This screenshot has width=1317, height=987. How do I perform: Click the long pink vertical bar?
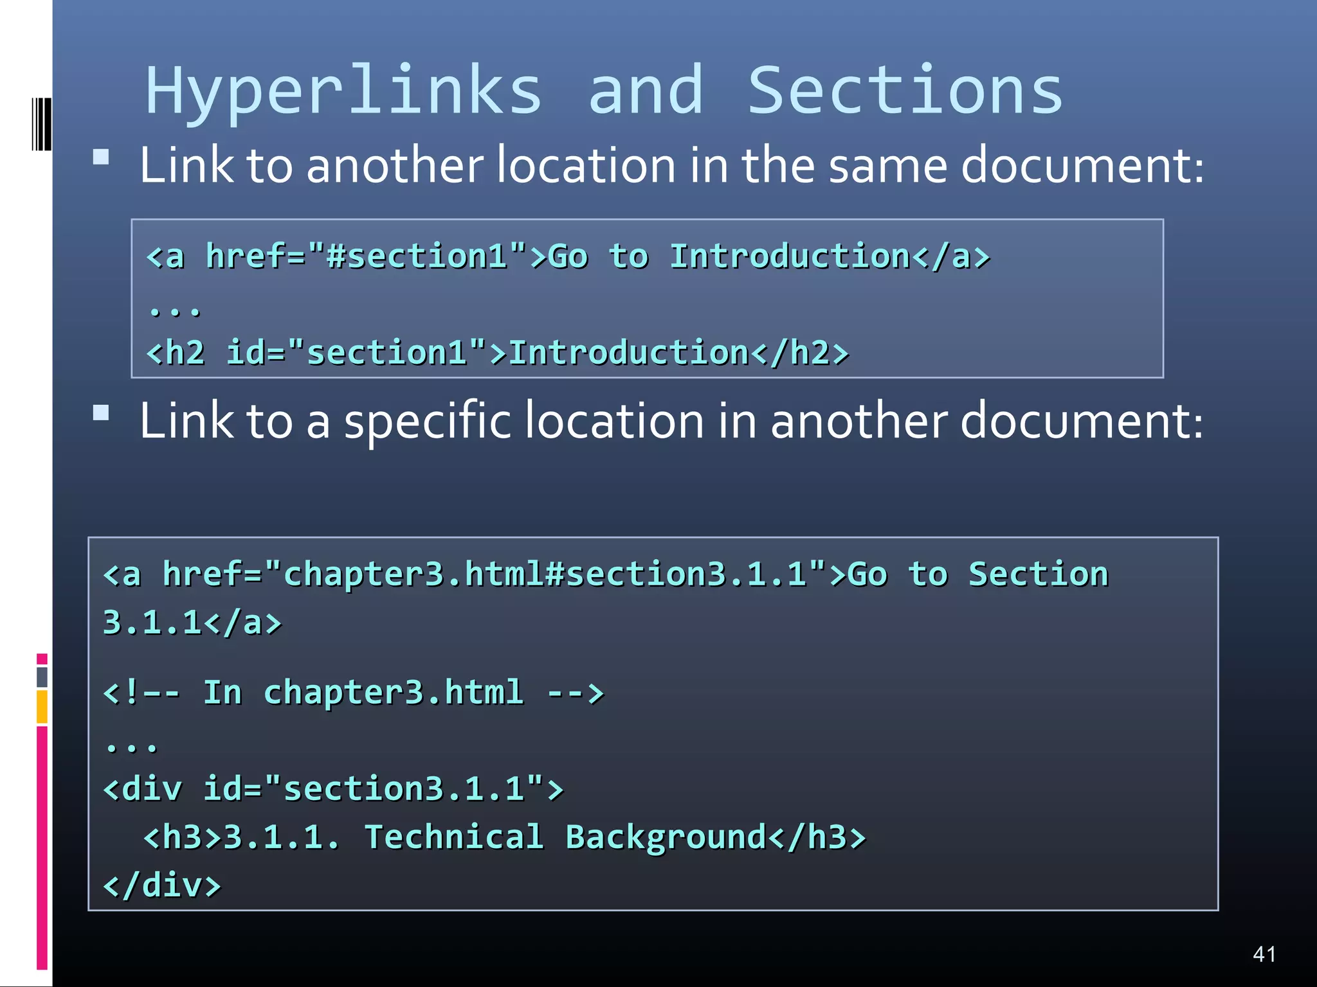(42, 847)
